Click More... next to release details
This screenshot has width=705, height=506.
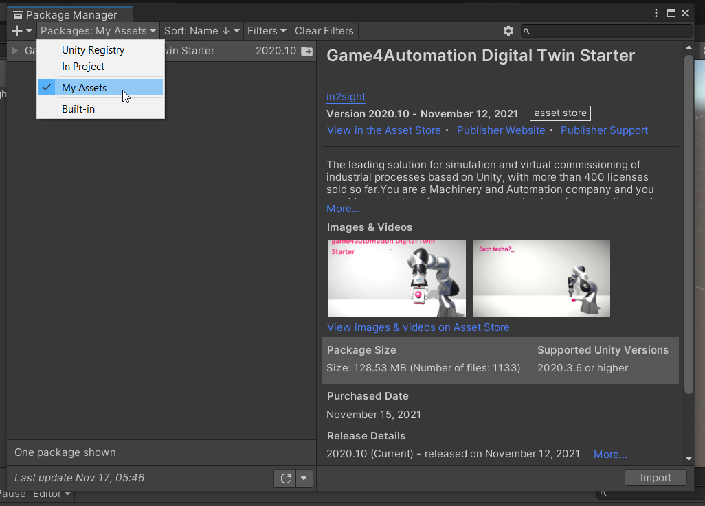click(610, 455)
